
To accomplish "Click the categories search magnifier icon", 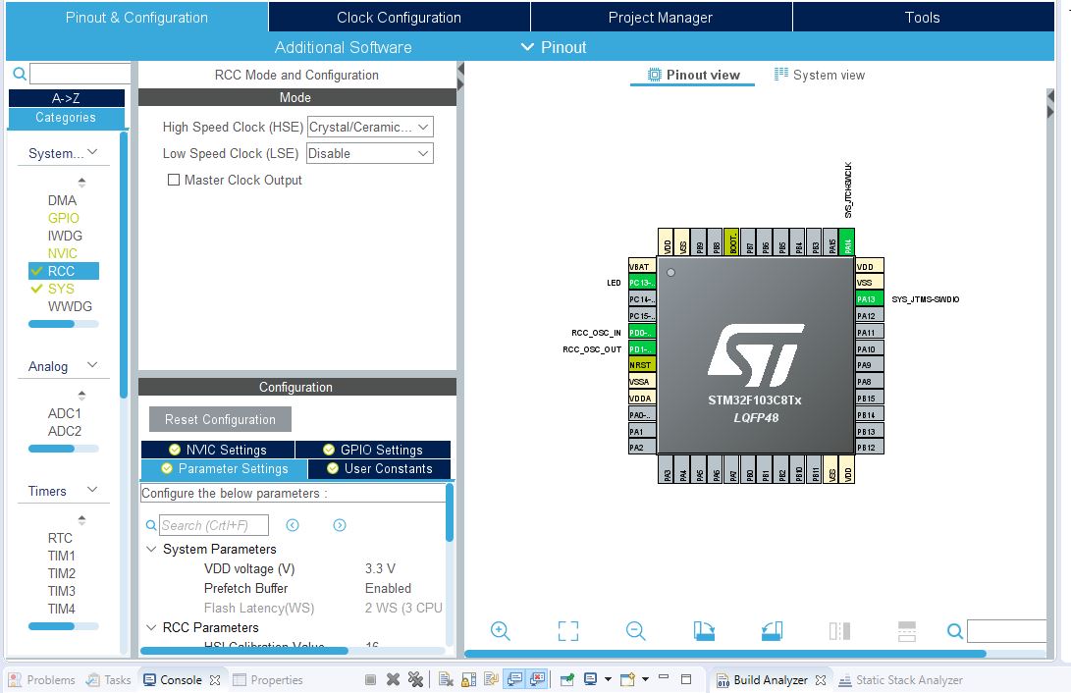I will [19, 74].
